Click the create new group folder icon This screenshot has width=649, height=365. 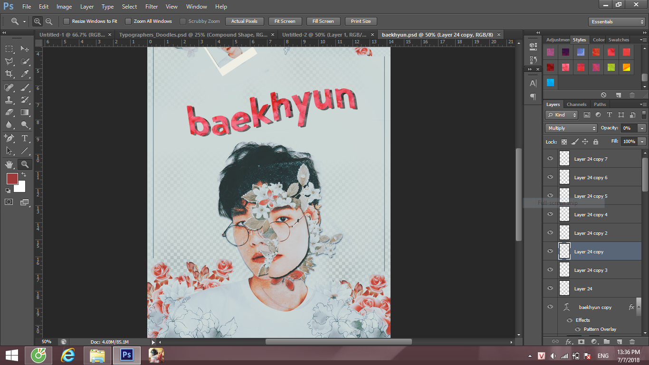click(x=607, y=342)
